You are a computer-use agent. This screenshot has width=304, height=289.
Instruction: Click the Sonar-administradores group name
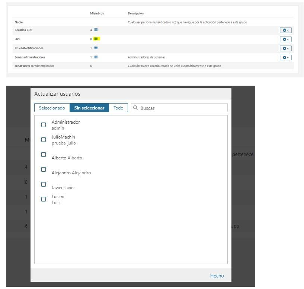pyautogui.click(x=30, y=57)
